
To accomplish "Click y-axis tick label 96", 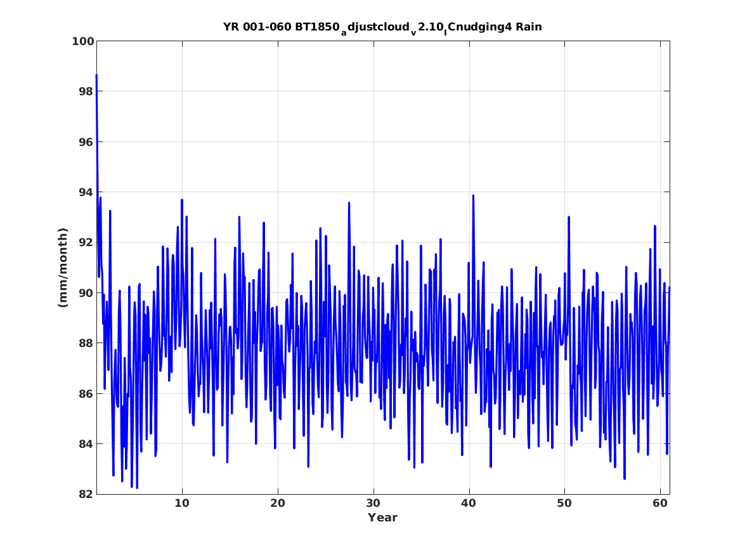I will [x=86, y=142].
